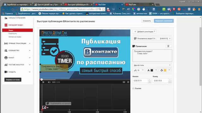
Task: Toggle the player subtitles icon
Action: coord(124,82)
